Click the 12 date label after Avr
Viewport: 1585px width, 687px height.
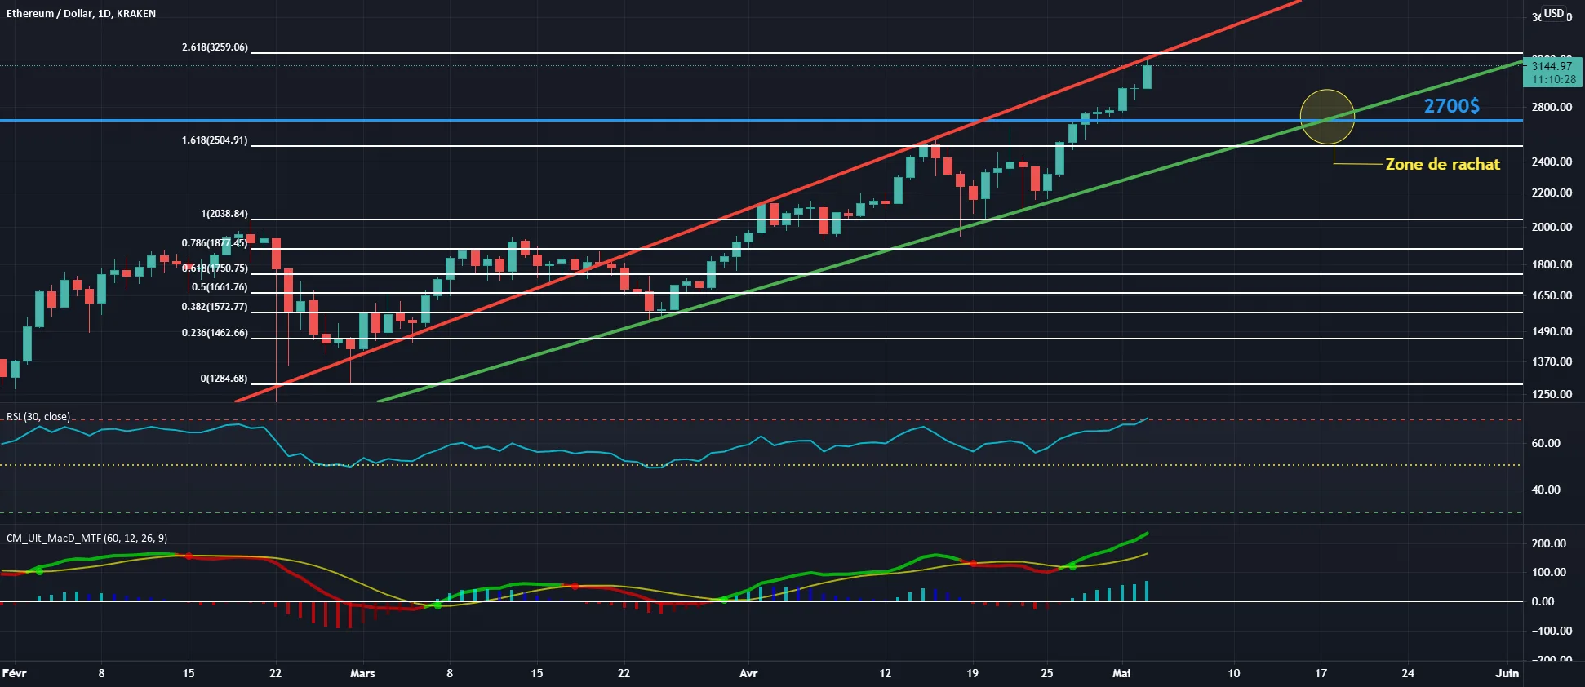tap(885, 673)
